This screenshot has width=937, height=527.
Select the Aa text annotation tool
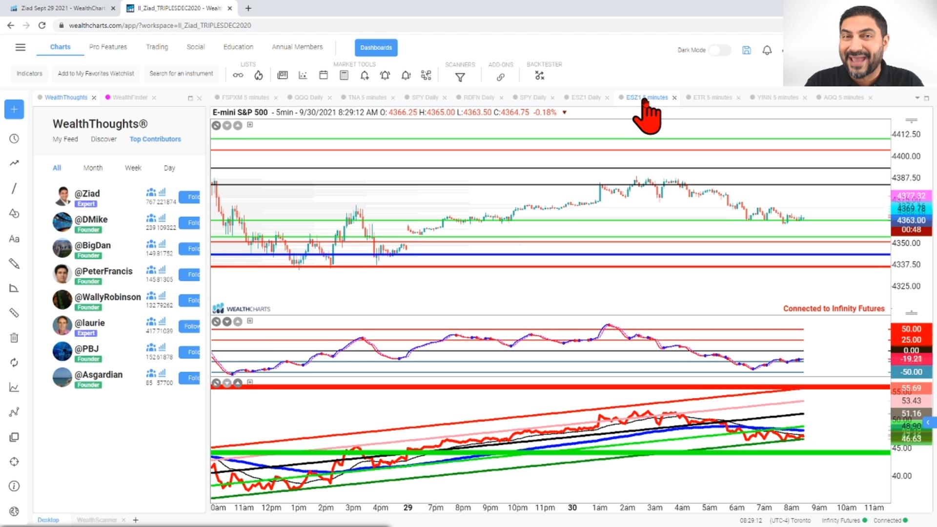(14, 239)
